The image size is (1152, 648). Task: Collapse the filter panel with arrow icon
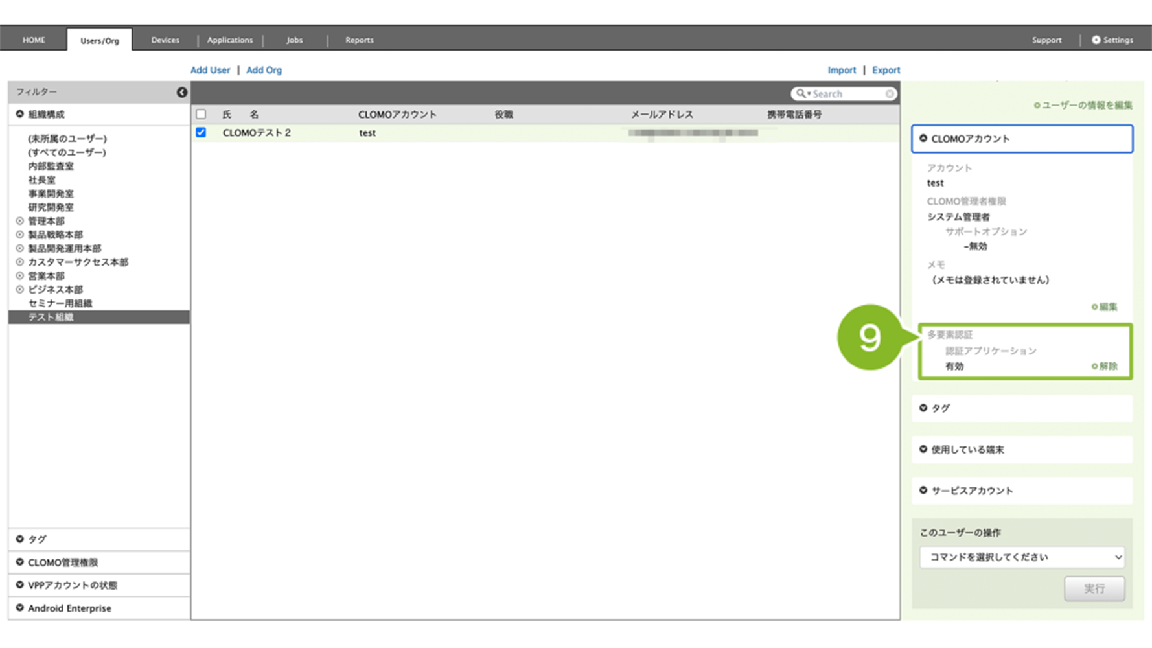[x=182, y=93]
